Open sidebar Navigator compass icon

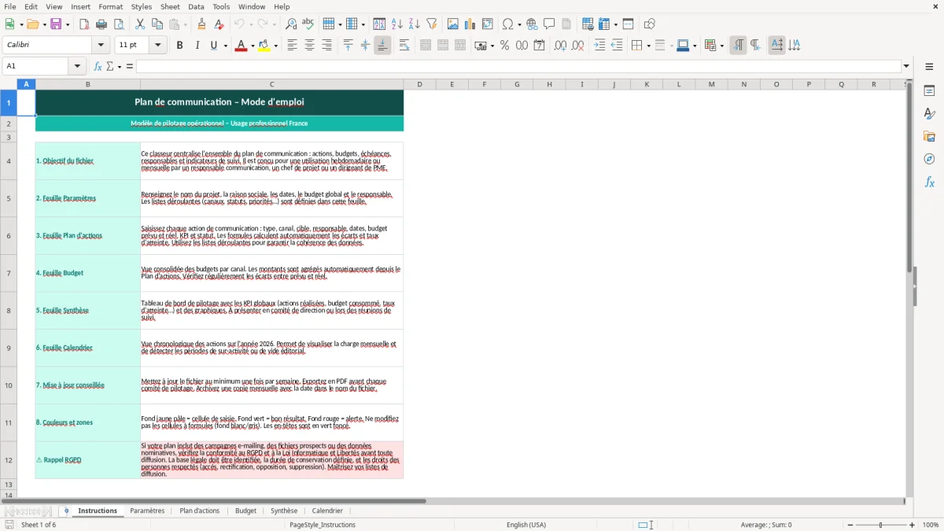(929, 160)
